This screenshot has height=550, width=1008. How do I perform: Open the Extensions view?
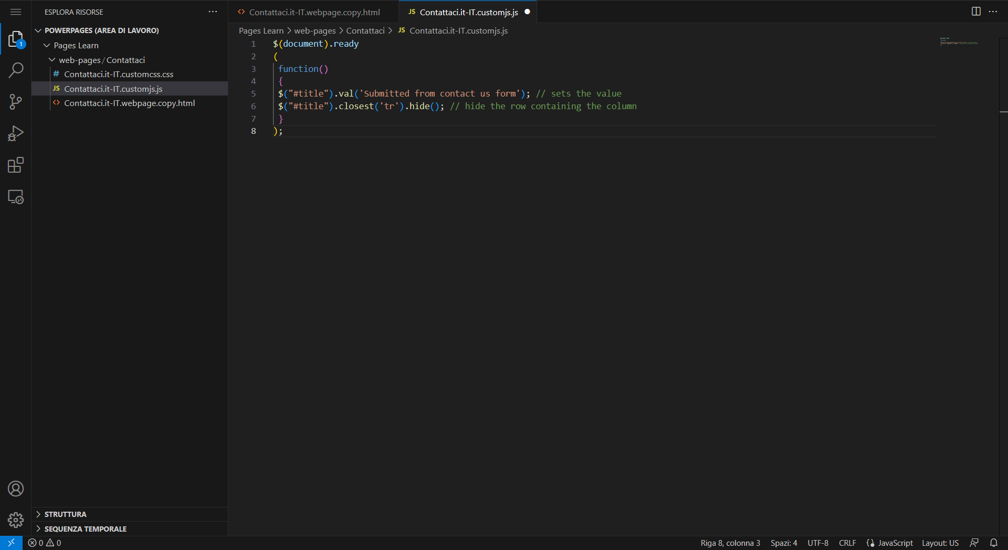tap(16, 165)
